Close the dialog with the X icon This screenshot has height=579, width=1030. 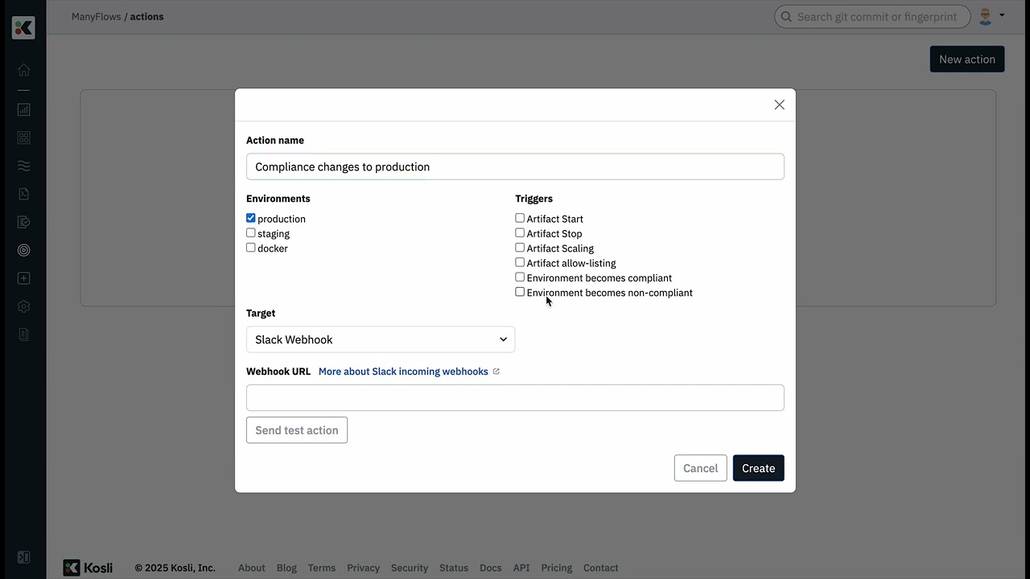pyautogui.click(x=779, y=105)
